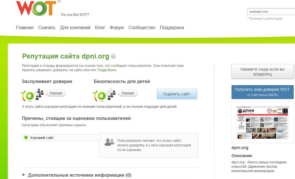Click the comment text 'Пользователи считают, что этому сайту'
Viewport: 295px width, 179px height.
[x=149, y=141]
